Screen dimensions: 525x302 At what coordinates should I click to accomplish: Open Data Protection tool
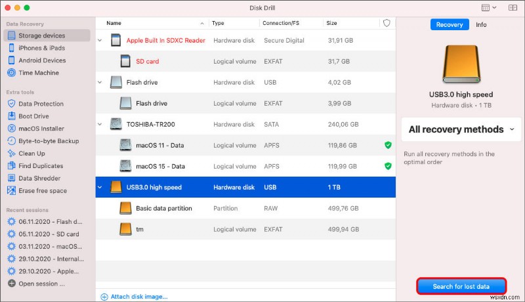41,104
